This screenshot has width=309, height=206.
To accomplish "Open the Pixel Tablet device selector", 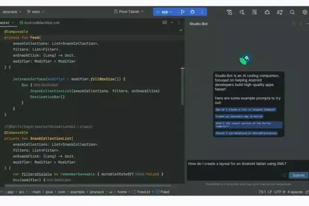I will (x=129, y=12).
